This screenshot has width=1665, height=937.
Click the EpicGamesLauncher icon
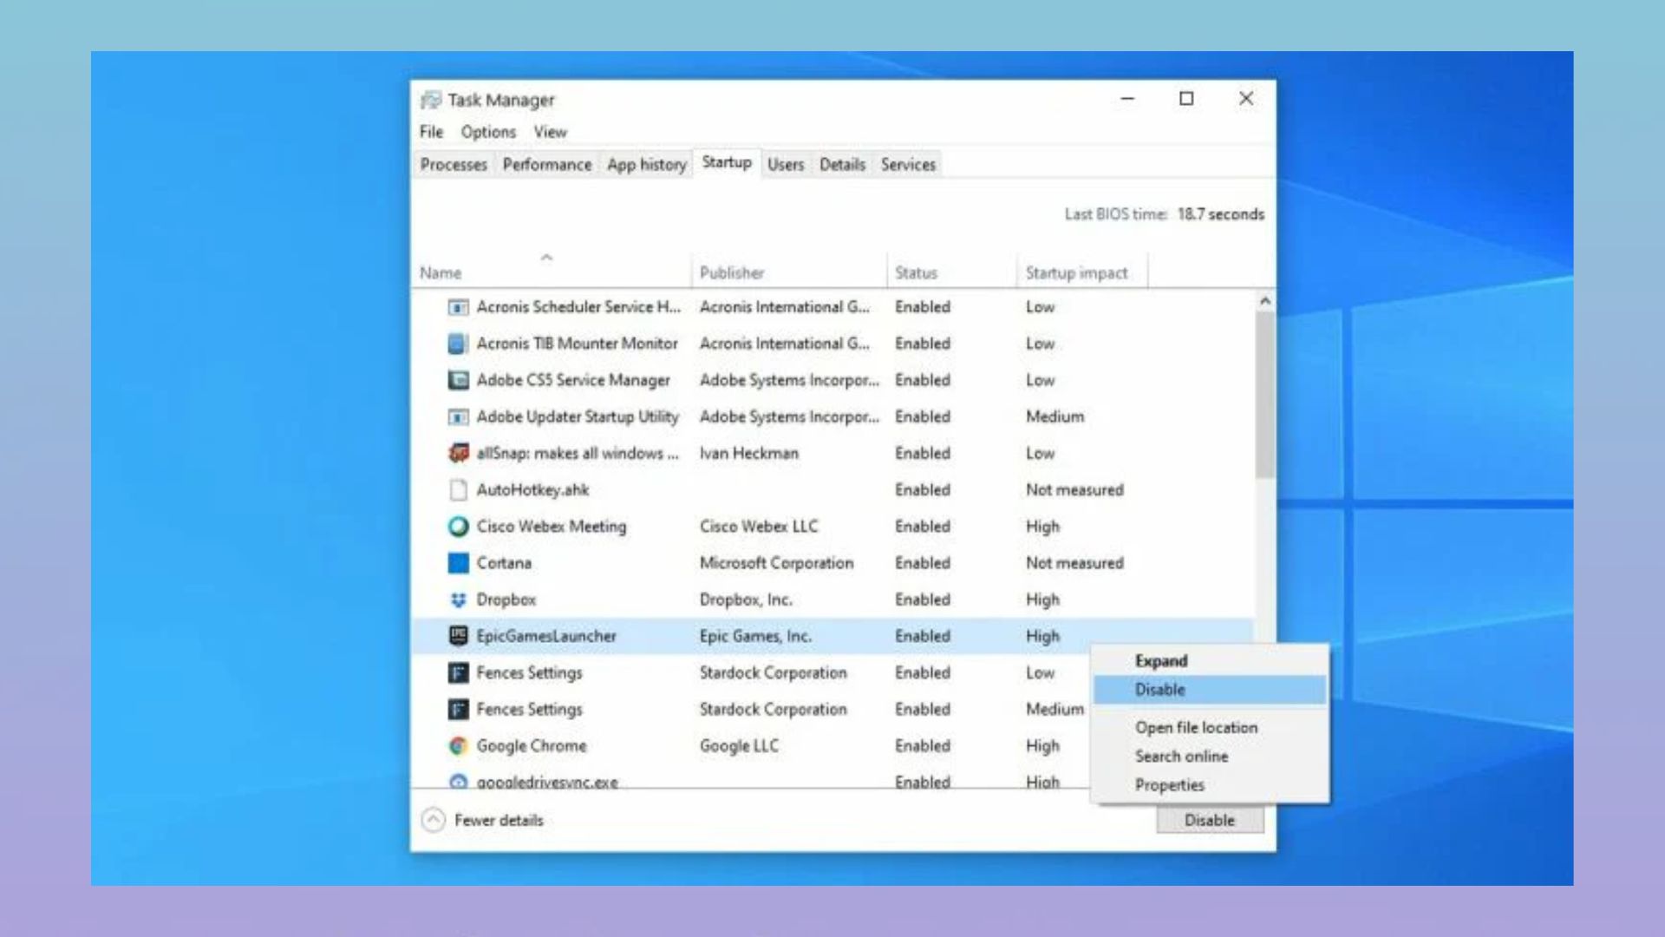458,636
